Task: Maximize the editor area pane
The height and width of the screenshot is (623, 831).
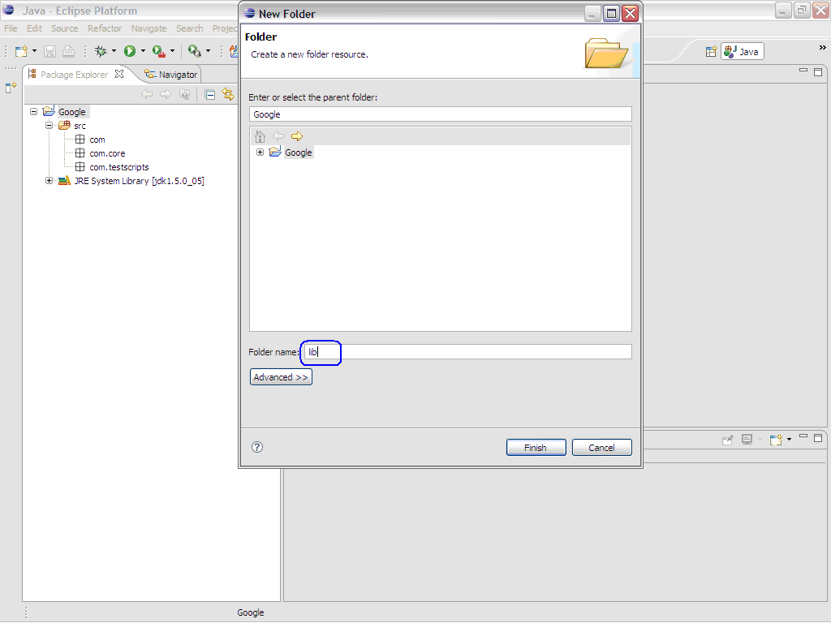Action: click(818, 71)
